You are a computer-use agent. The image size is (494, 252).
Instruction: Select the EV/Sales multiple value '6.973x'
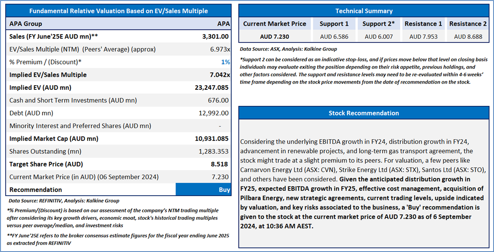click(x=219, y=49)
